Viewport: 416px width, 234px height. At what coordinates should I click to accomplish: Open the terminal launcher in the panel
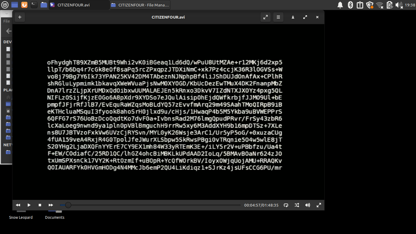coord(34,5)
